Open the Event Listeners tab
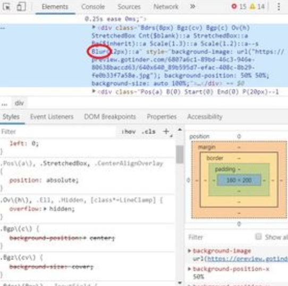Viewport: 288px width, 286px height. 52,117
